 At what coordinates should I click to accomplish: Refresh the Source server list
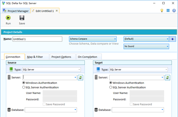point(80,78)
